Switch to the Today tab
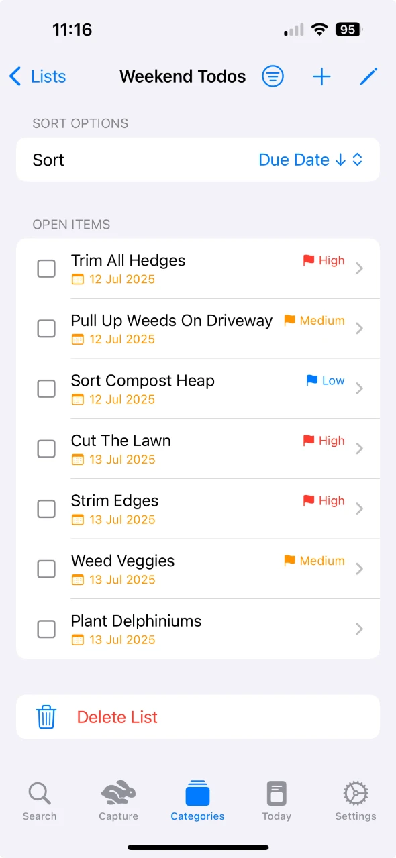This screenshot has width=396, height=858. tap(277, 801)
